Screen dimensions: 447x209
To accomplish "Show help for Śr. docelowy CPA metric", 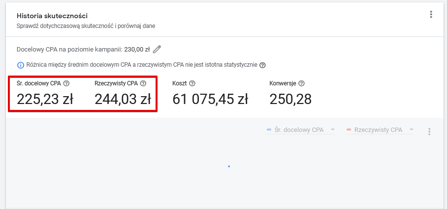I will pos(66,83).
